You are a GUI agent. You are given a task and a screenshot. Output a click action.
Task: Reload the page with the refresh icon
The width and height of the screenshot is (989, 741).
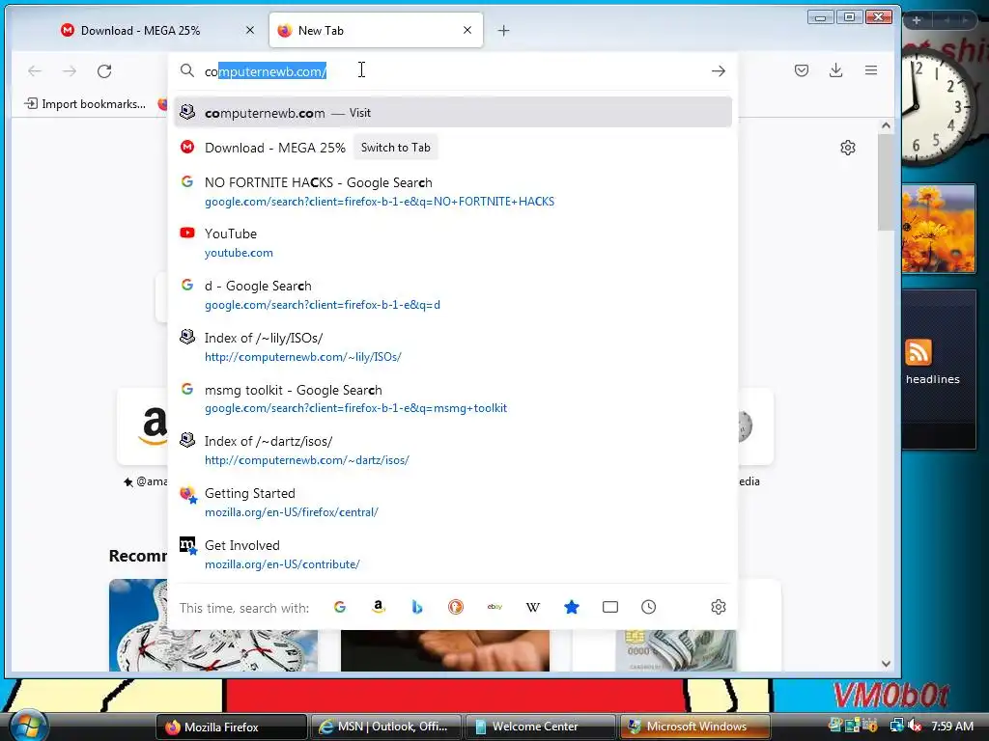tap(104, 71)
